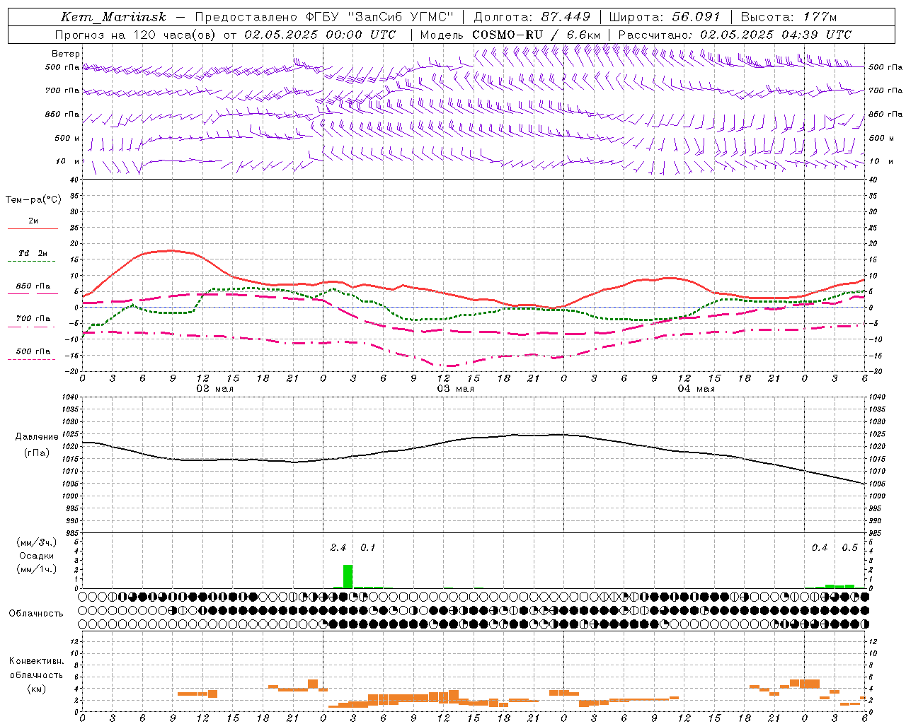The width and height of the screenshot is (906, 724).
Task: Click the "850 гПа" temperature legend entry
Action: point(33,286)
